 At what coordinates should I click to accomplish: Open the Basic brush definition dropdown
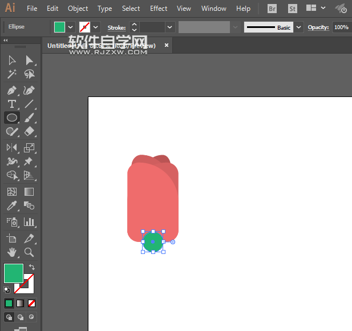tap(299, 27)
